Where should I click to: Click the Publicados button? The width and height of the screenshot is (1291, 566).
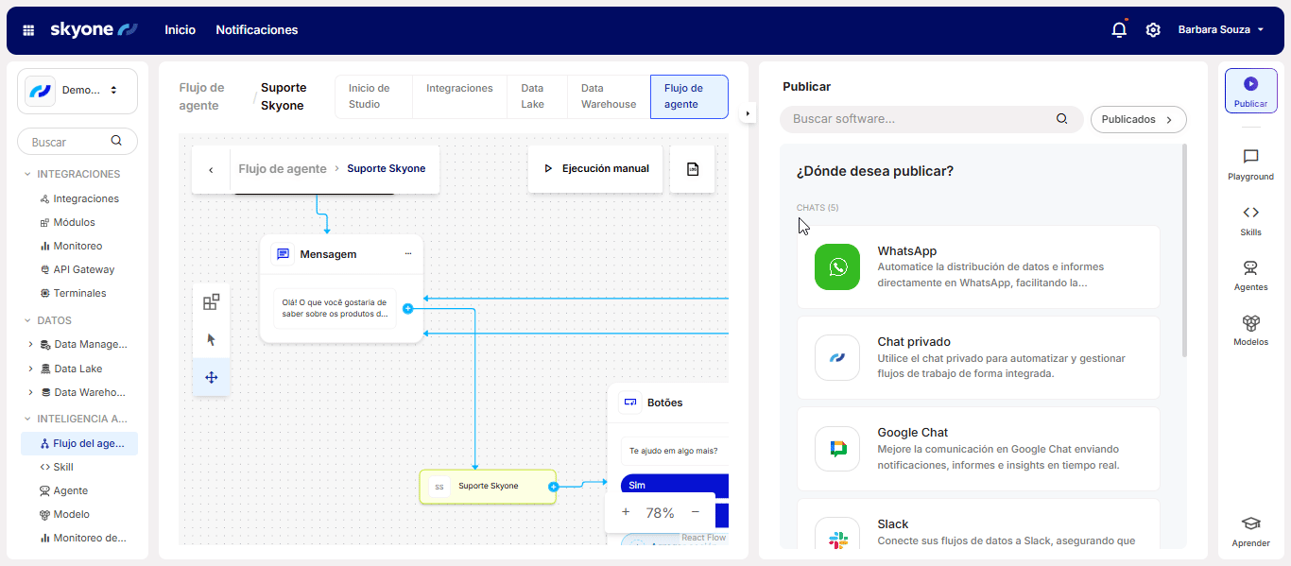[x=1138, y=120]
